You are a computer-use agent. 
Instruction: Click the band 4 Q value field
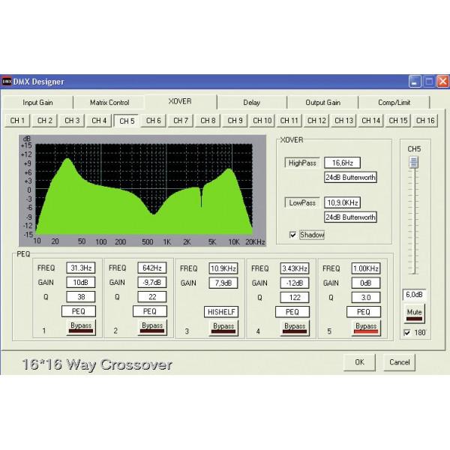pos(292,296)
